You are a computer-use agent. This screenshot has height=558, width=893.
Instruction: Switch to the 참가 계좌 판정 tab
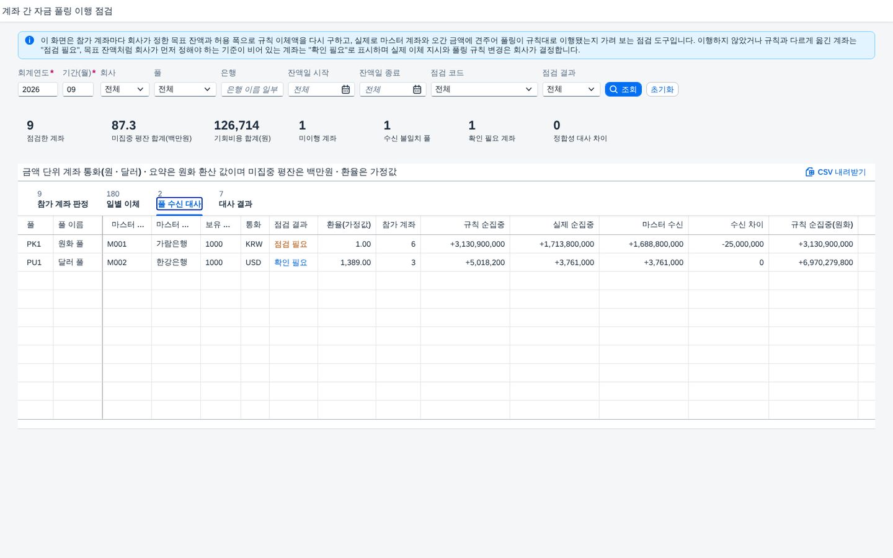pyautogui.click(x=63, y=204)
